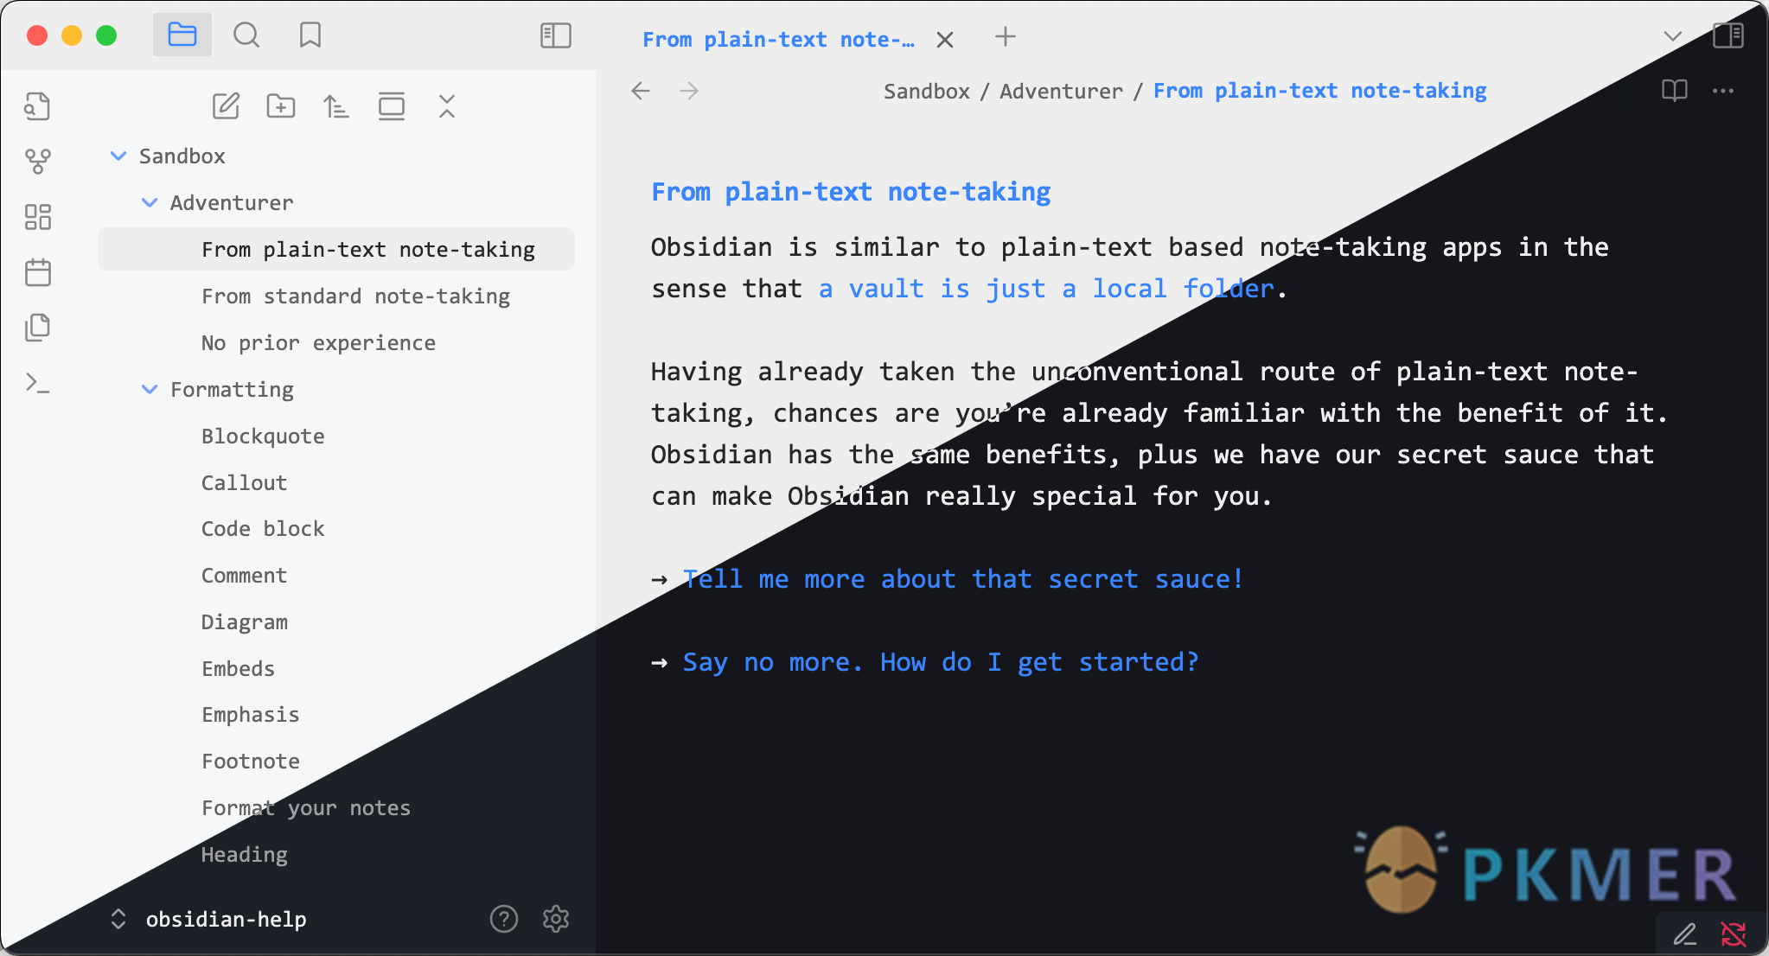This screenshot has height=956, width=1769.
Task: Switch to reading view book icon
Action: [x=1675, y=91]
